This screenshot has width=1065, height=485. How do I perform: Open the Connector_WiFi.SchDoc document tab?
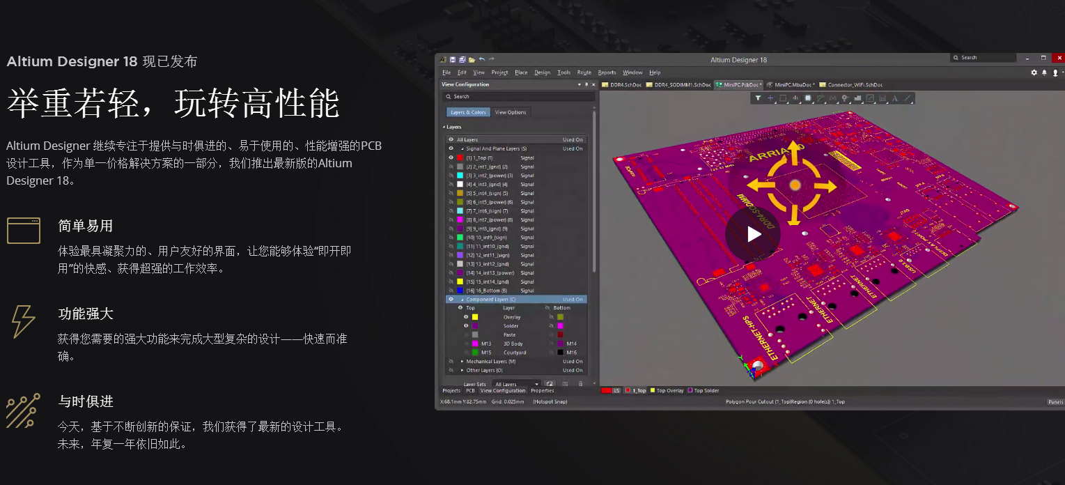tap(850, 85)
